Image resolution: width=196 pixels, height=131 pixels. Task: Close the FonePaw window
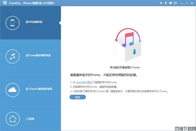pyautogui.click(x=192, y=3)
